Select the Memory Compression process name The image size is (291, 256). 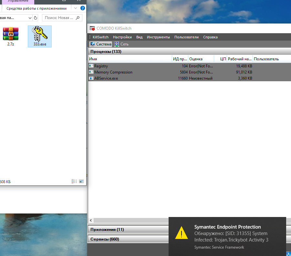click(x=113, y=72)
